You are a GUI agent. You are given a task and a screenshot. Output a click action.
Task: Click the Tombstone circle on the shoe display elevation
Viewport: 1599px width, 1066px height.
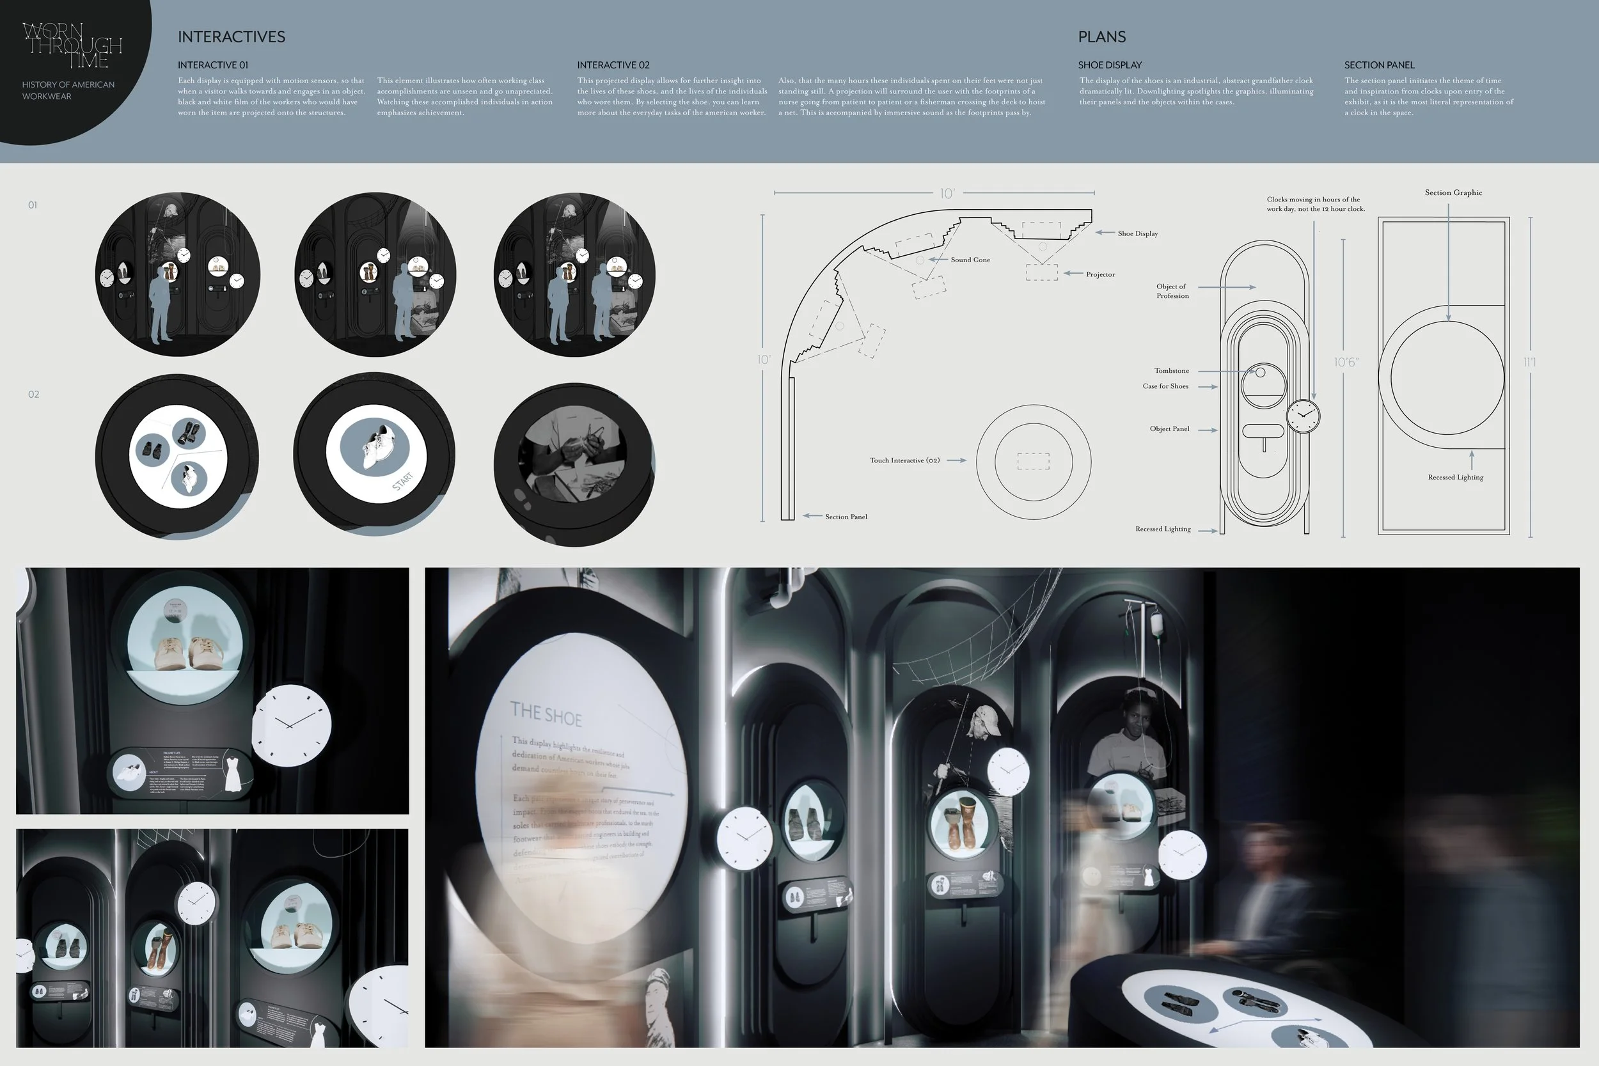coord(1260,373)
